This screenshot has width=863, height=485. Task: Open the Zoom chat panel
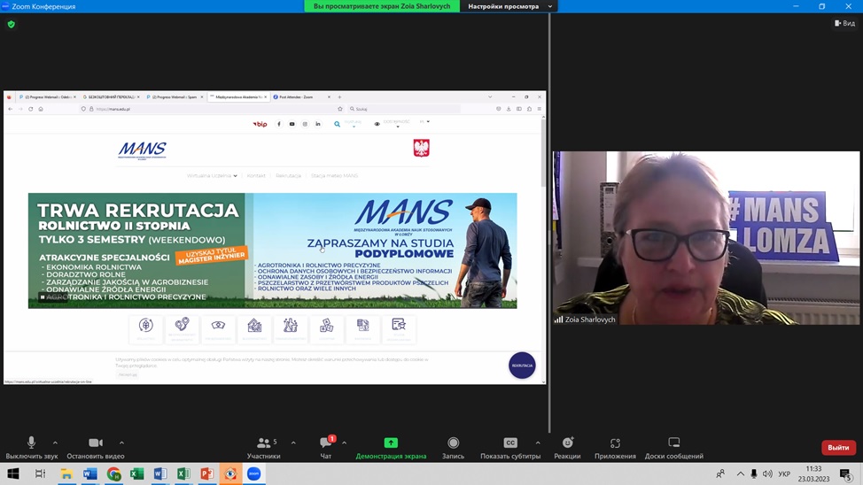click(326, 448)
